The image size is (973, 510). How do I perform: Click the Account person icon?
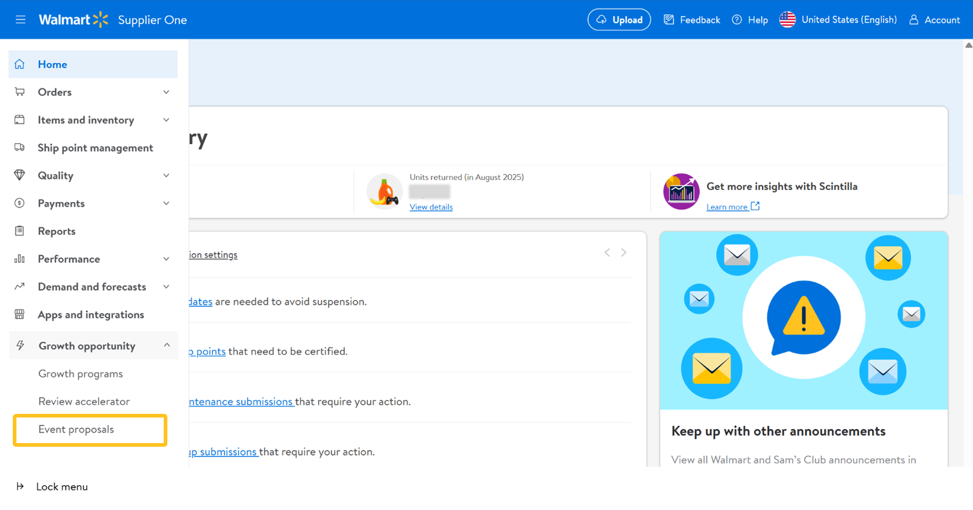click(x=913, y=19)
